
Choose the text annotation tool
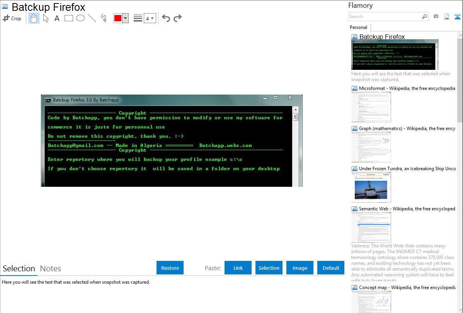pos(57,18)
